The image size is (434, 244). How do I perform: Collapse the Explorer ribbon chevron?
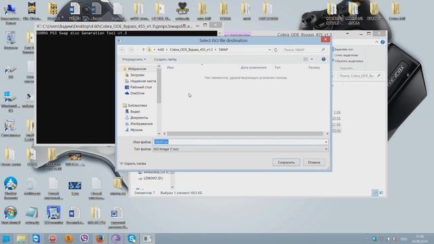click(377, 42)
